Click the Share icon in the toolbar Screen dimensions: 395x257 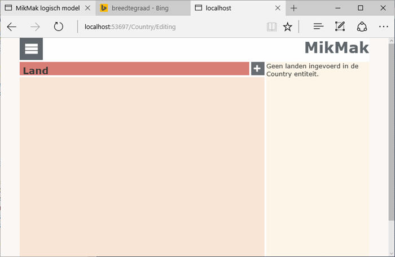(x=362, y=26)
